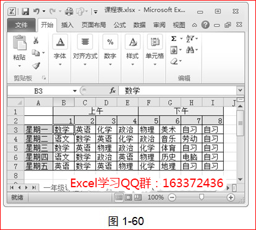Select the 星期五 cell

(x=38, y=166)
